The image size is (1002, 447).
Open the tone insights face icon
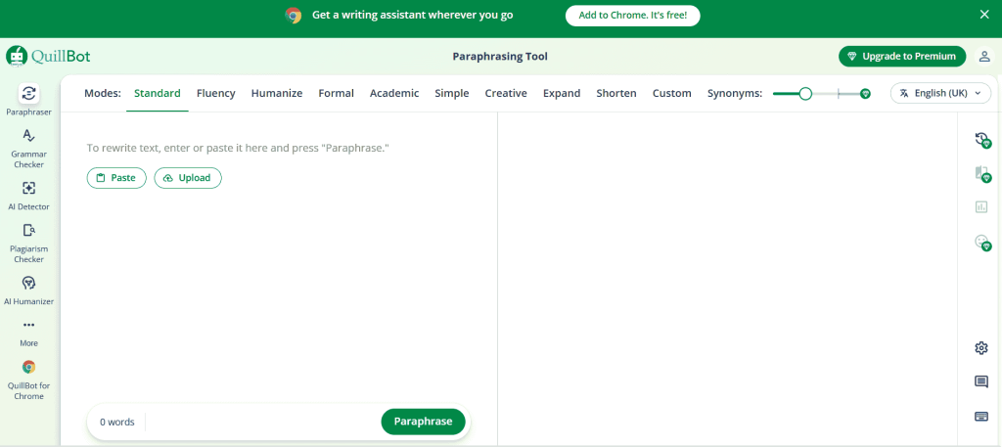click(981, 242)
